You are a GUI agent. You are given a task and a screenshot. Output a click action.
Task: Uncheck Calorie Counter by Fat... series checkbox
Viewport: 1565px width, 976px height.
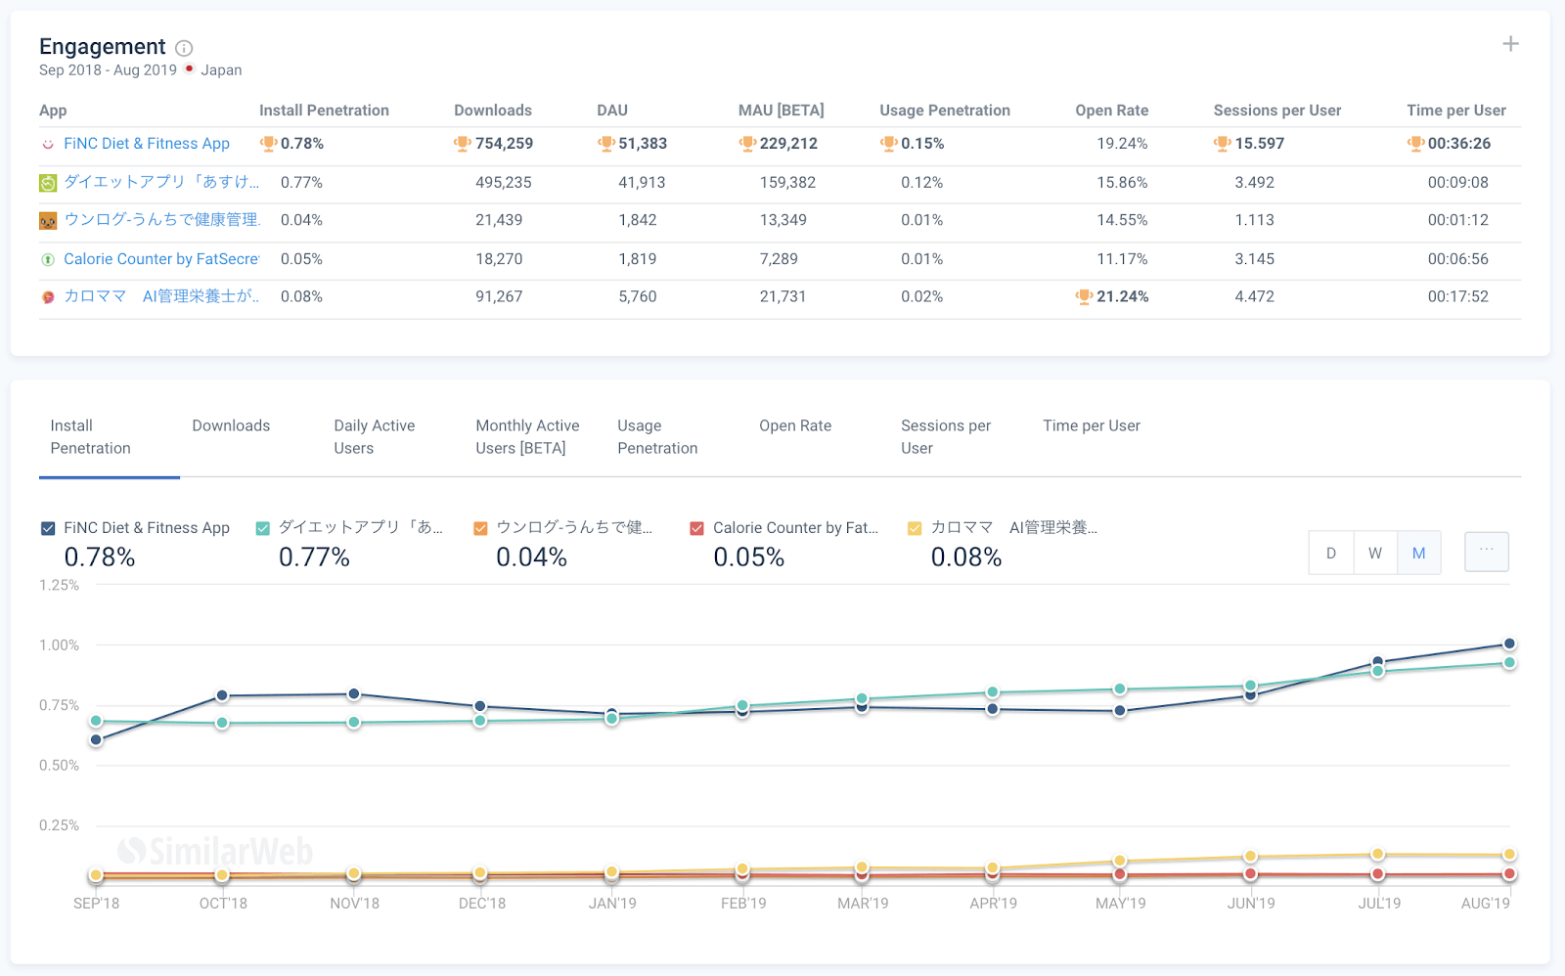696,528
